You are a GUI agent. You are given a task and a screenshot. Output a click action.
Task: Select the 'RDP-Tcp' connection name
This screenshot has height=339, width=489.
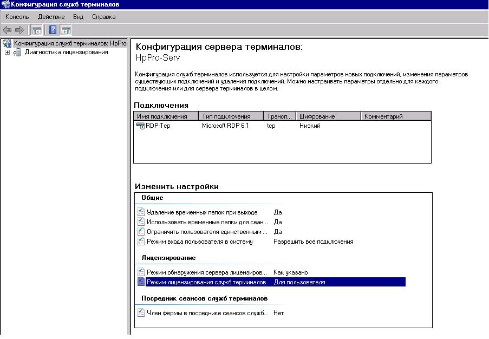pos(158,126)
